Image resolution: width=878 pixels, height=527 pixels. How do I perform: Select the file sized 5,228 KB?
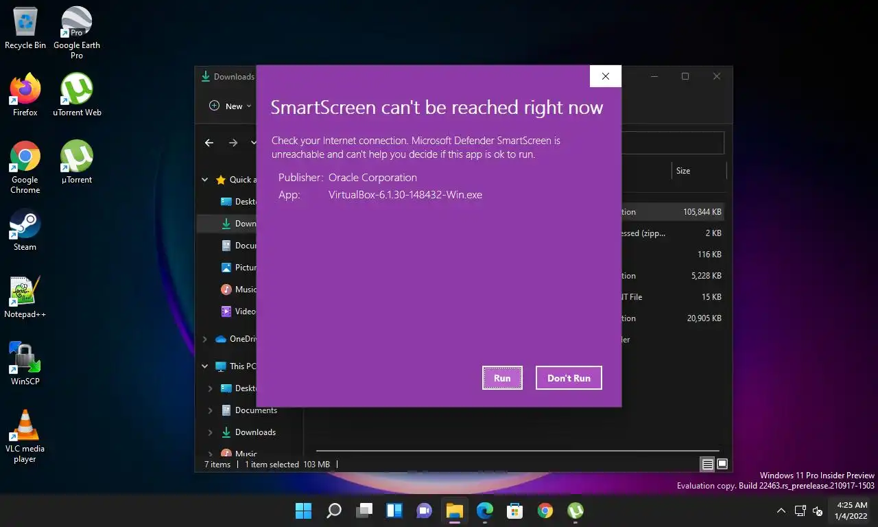tap(672, 276)
